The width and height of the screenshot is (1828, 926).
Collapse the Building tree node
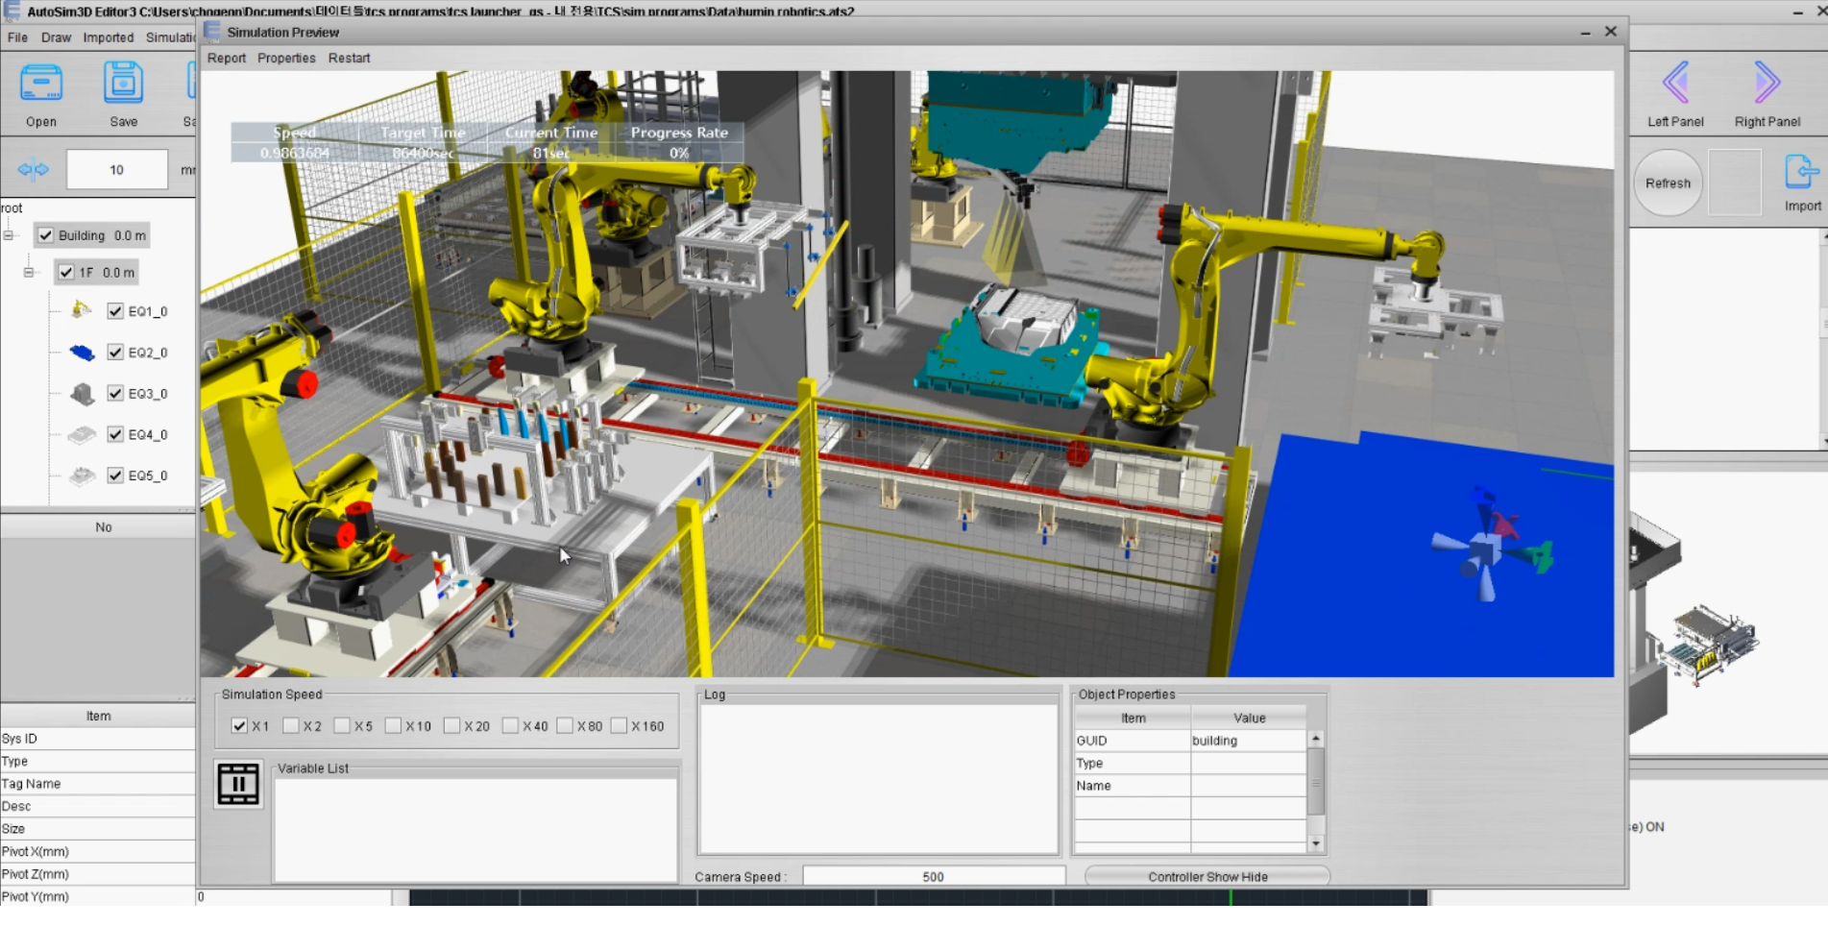tap(9, 235)
